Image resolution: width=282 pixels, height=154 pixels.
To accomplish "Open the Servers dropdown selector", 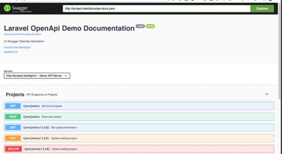I will [x=37, y=75].
